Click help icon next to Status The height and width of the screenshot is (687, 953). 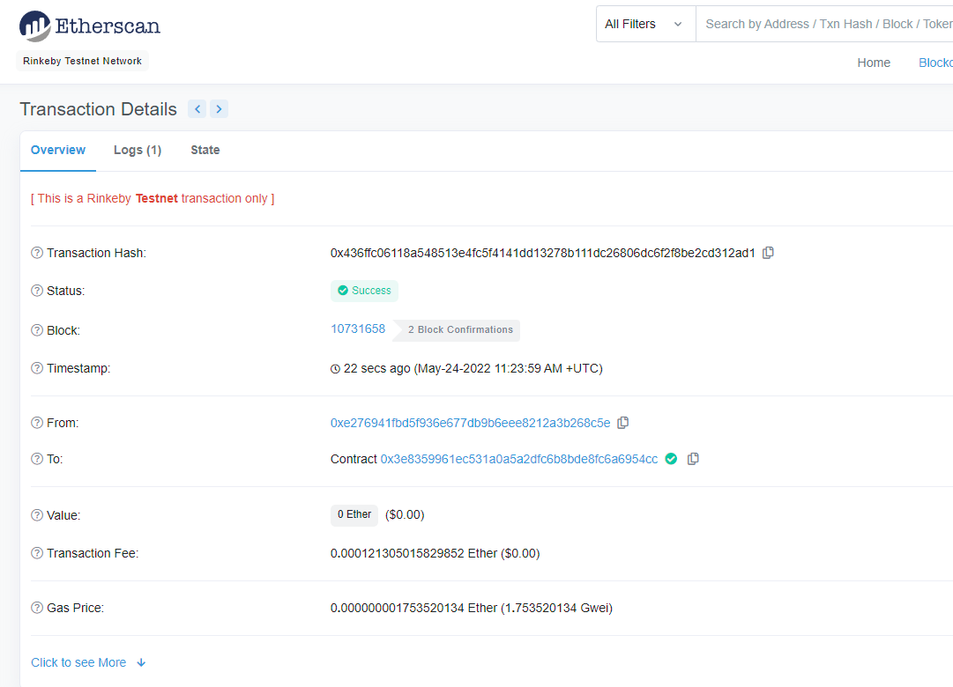point(37,291)
